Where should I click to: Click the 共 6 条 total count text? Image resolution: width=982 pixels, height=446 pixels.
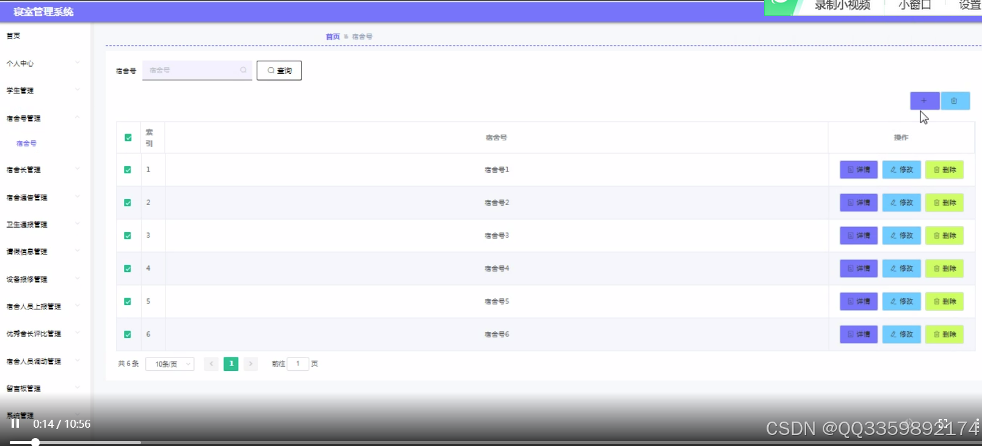click(128, 364)
